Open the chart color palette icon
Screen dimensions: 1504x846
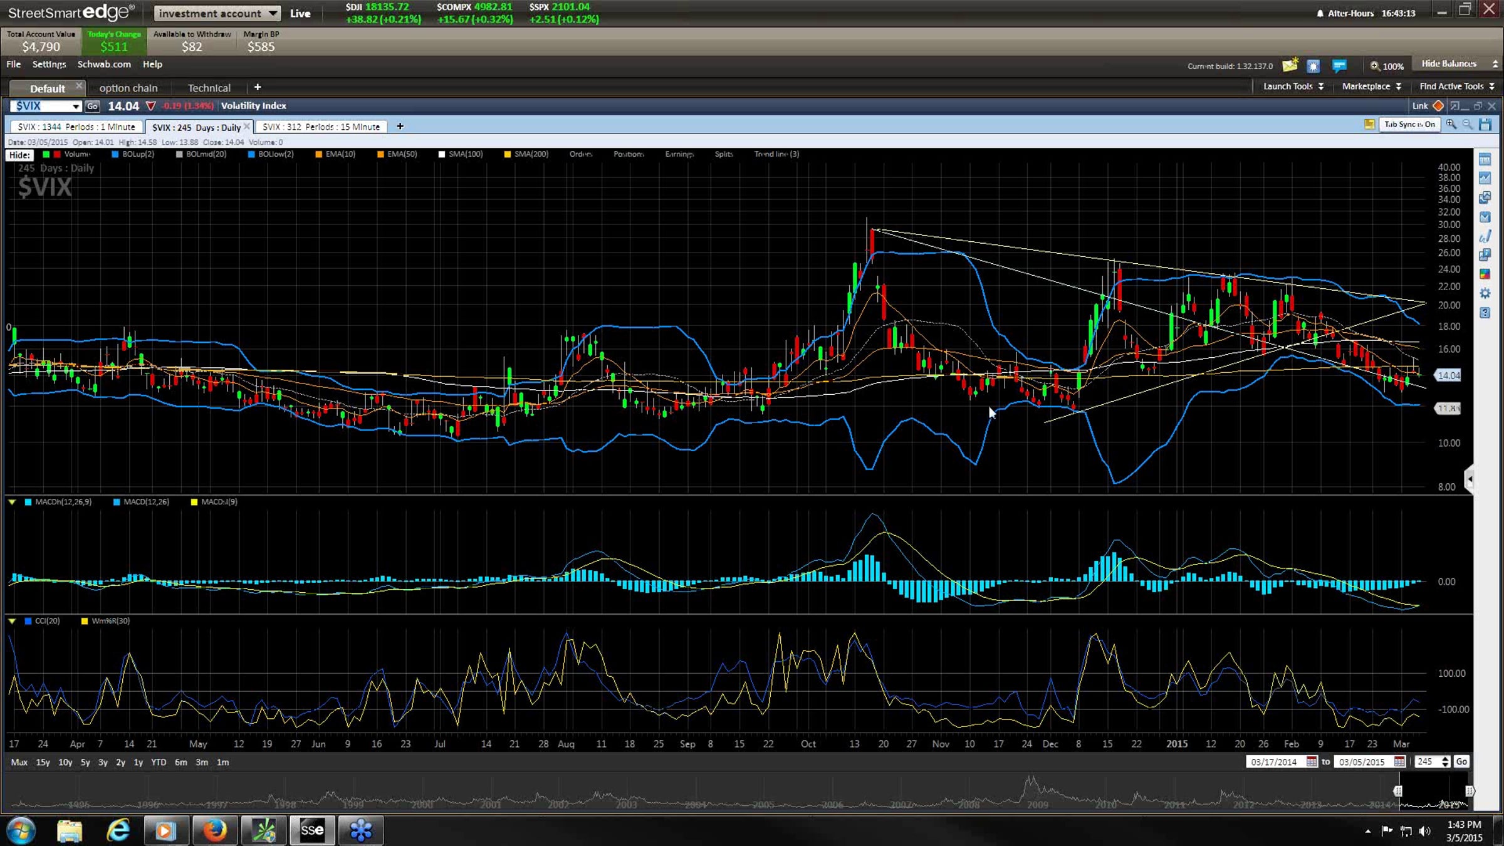[x=1485, y=274]
